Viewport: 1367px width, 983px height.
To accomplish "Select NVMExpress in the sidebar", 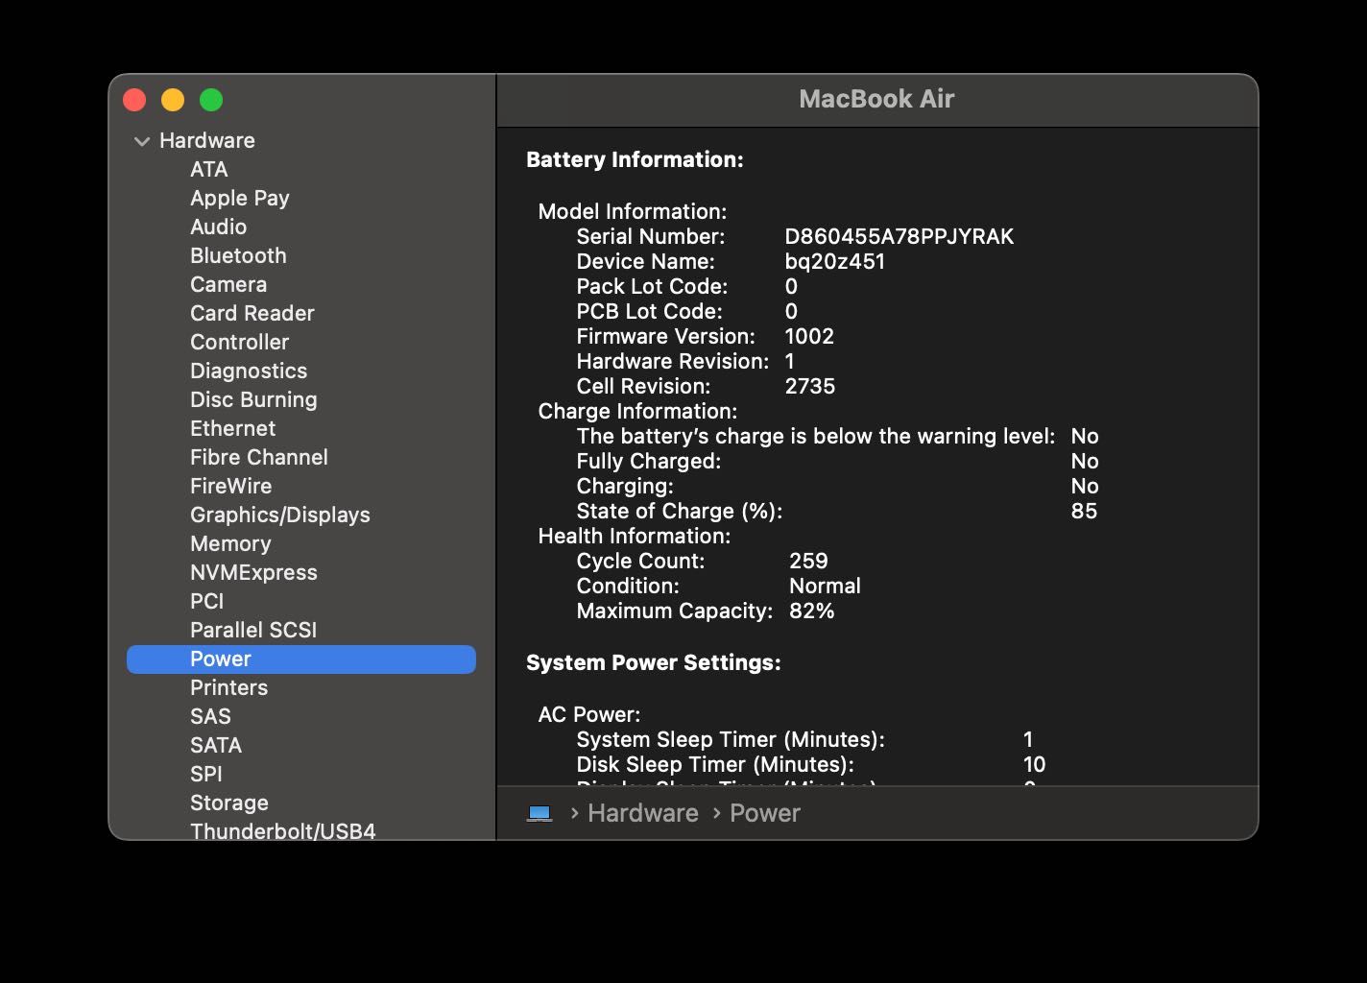I will tap(253, 572).
